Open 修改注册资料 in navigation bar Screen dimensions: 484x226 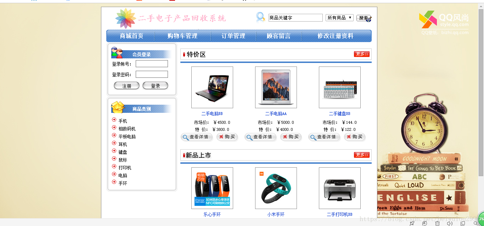pyautogui.click(x=335, y=36)
